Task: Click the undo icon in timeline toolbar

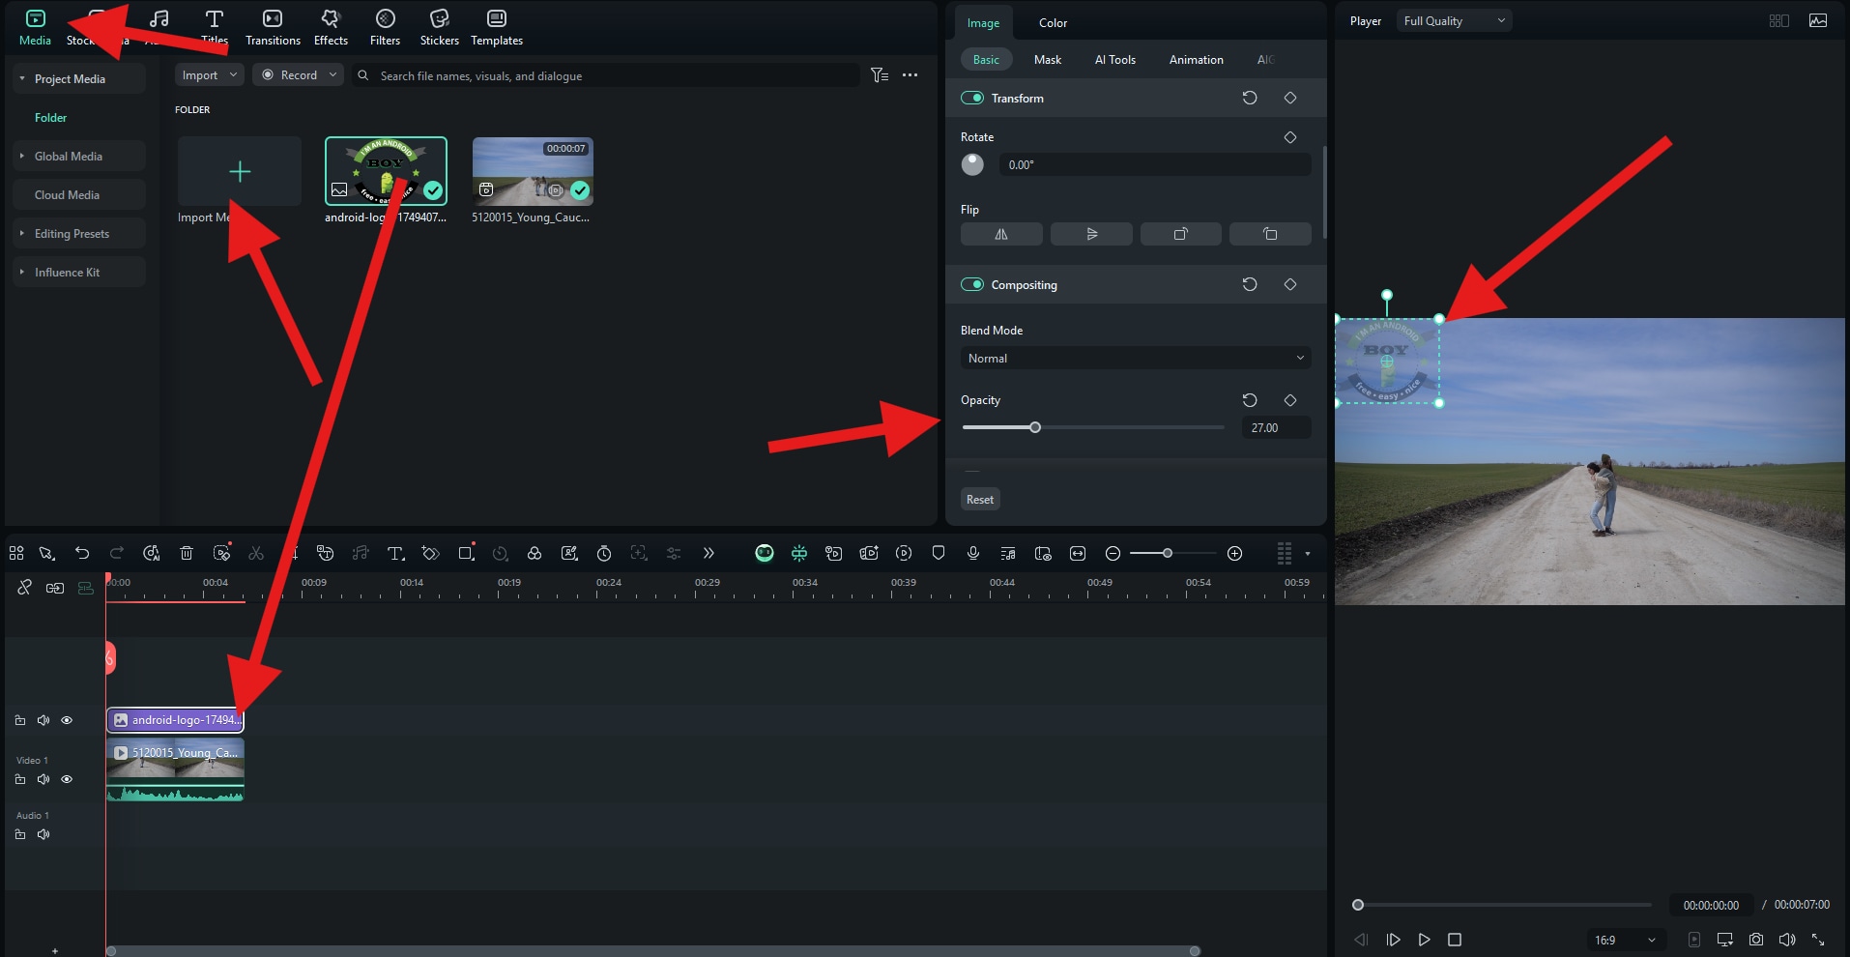Action: click(x=82, y=553)
